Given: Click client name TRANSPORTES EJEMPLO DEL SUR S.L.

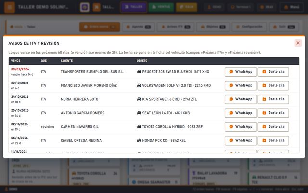Looking at the screenshot, I should pos(92,72).
